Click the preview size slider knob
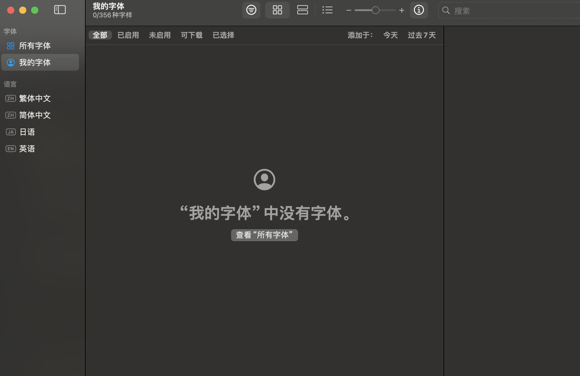 (x=375, y=10)
